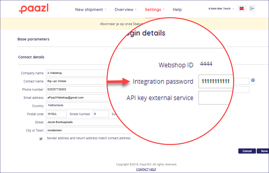Click the Street number field

pyautogui.click(x=101, y=114)
